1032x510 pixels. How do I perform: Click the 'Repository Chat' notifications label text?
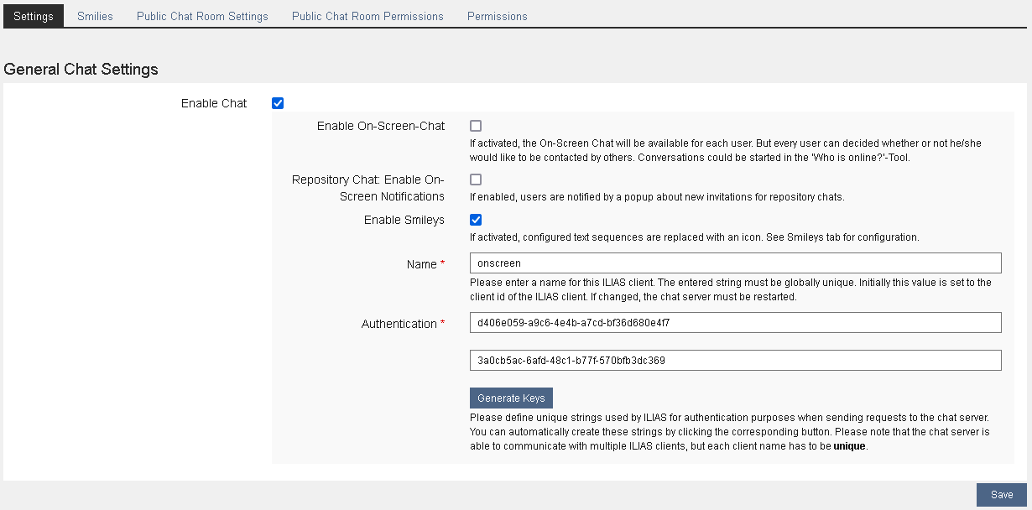pos(367,188)
